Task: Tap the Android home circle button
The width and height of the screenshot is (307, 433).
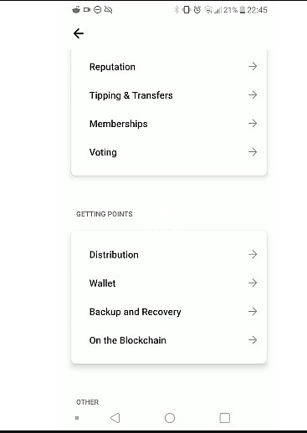Action: click(170, 418)
